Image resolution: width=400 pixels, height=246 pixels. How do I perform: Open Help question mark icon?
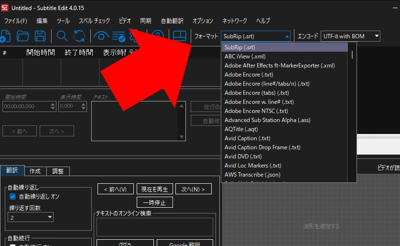(x=158, y=35)
